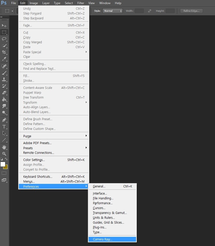This screenshot has height=246, width=215.
Task: Open the Style dropdown set to Normal
Action: point(112,11)
